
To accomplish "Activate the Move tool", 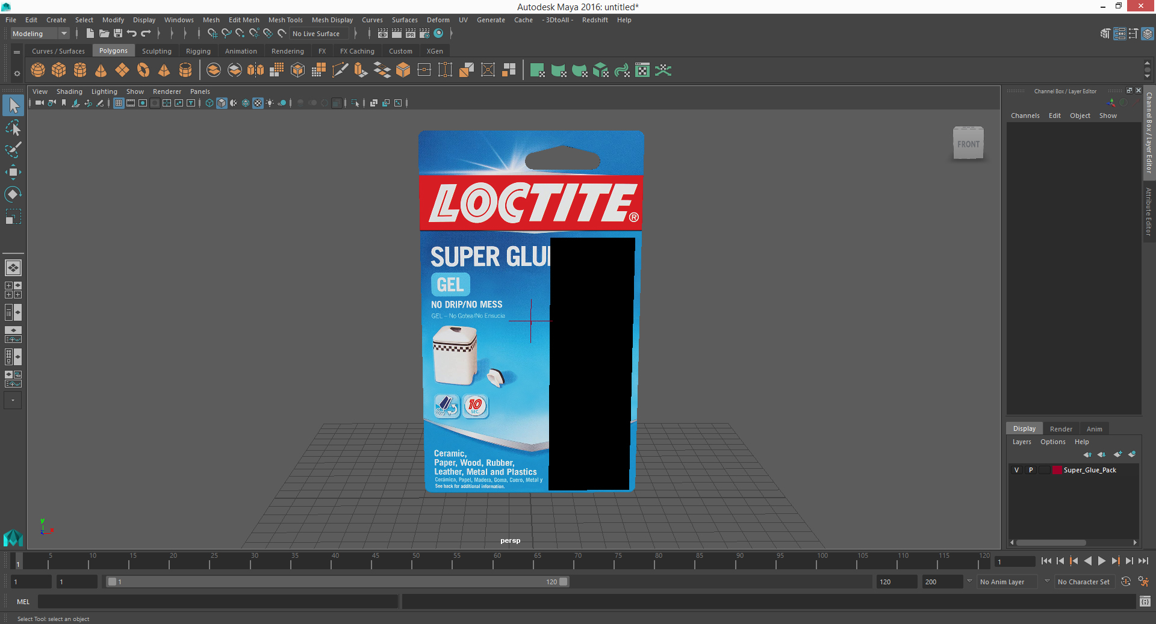I will [13, 172].
